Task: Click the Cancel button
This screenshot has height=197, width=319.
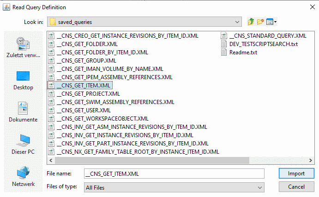Action: coord(296,187)
